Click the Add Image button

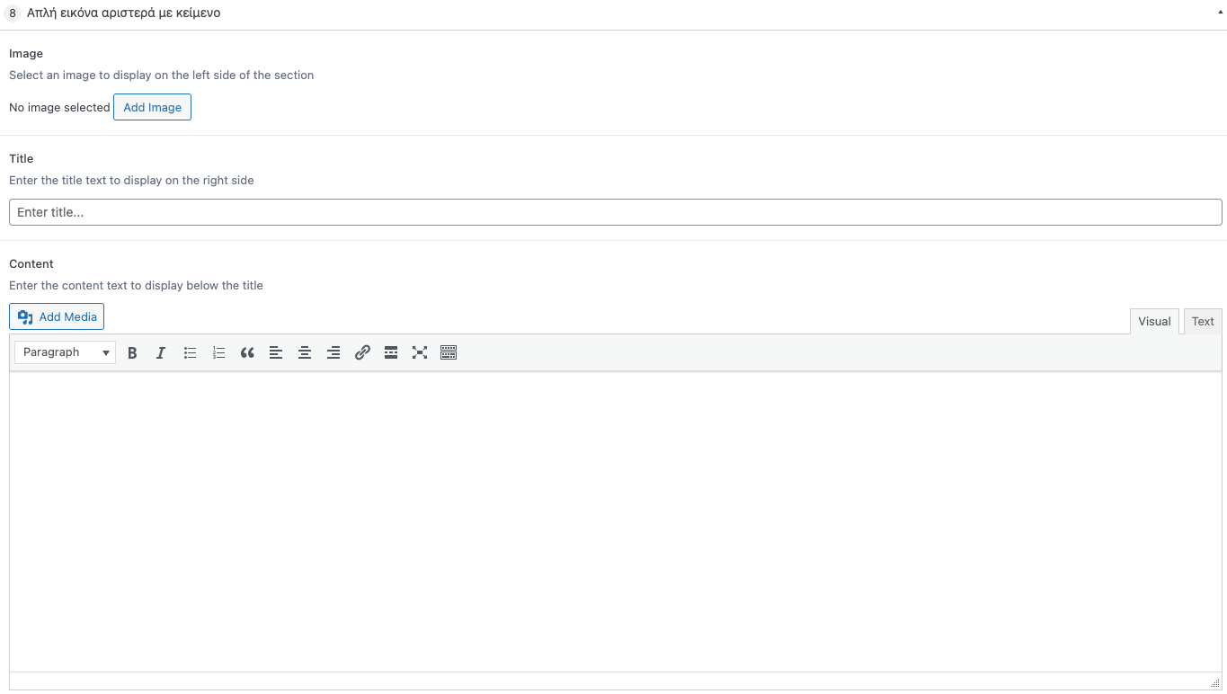(152, 107)
